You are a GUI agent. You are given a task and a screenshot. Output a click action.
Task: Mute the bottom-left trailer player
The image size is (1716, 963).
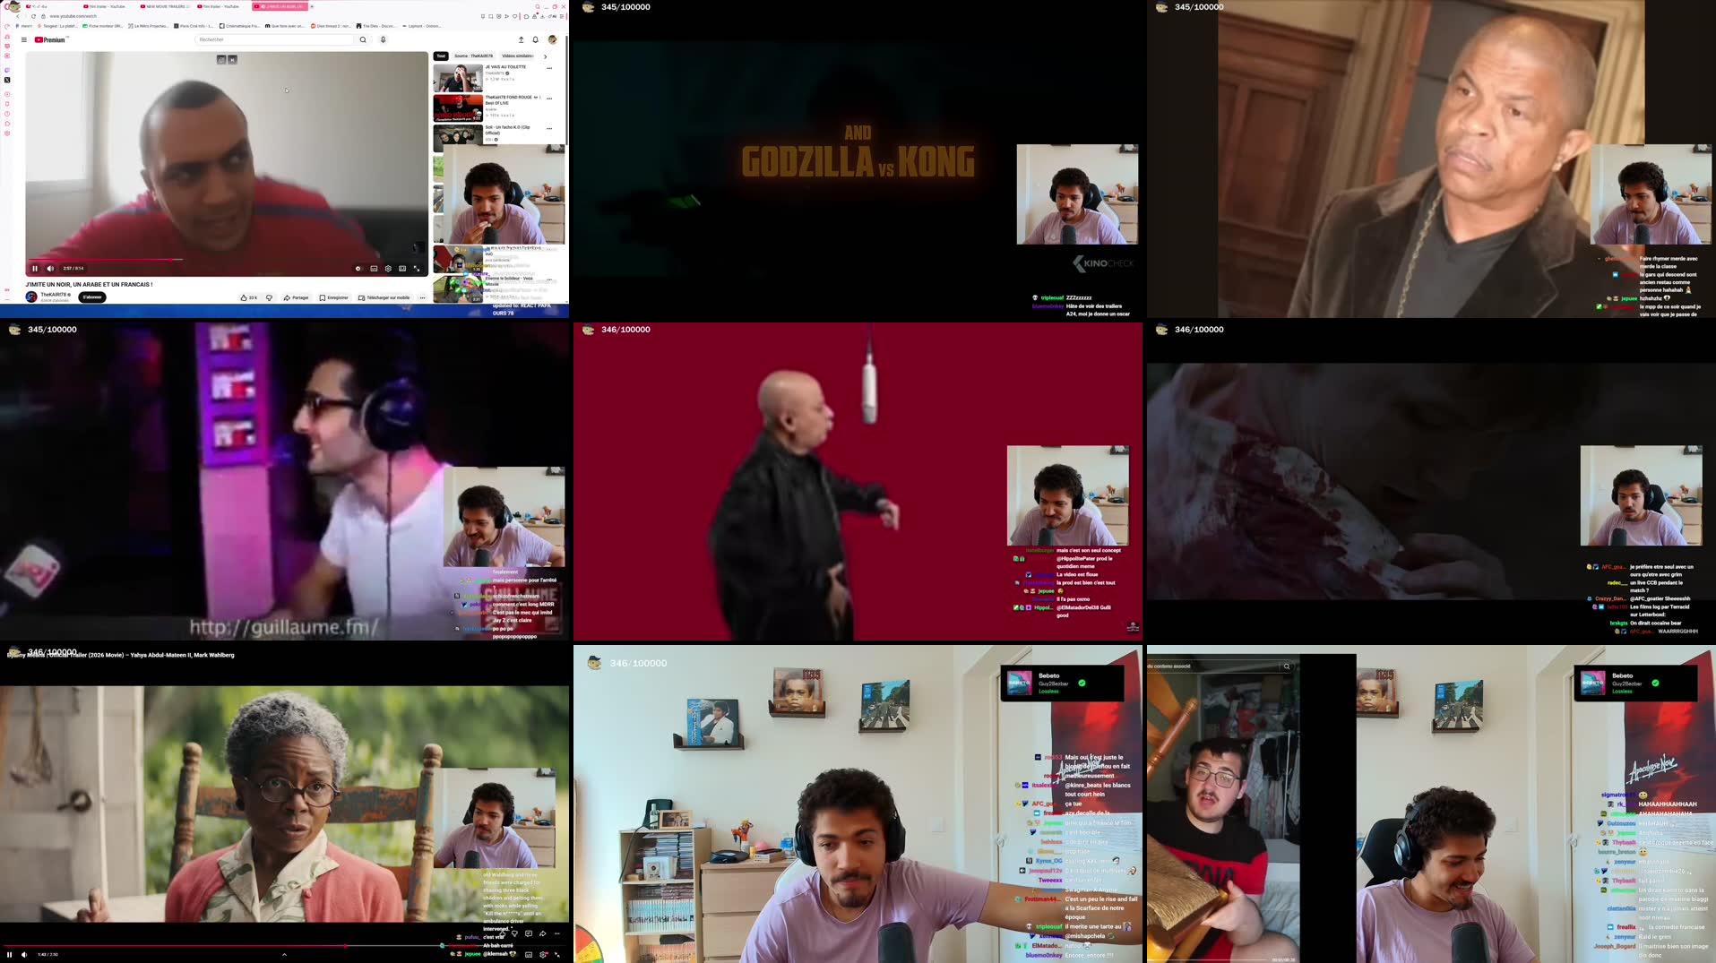[x=24, y=954]
